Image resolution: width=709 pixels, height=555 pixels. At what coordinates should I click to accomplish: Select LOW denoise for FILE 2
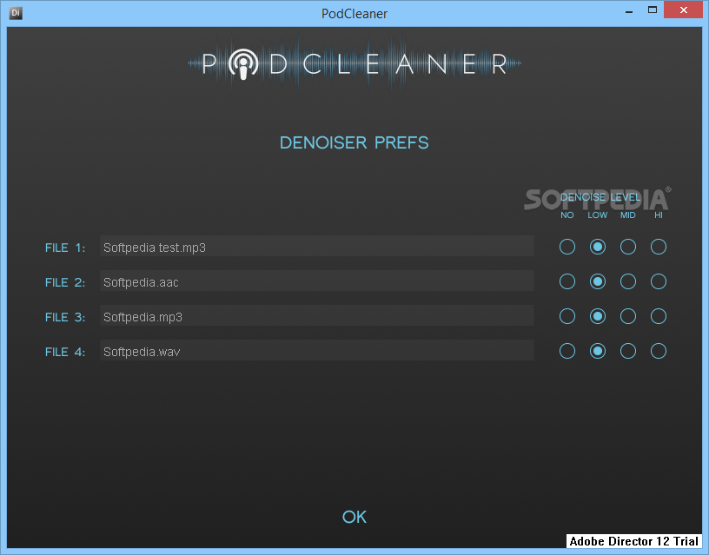(597, 281)
